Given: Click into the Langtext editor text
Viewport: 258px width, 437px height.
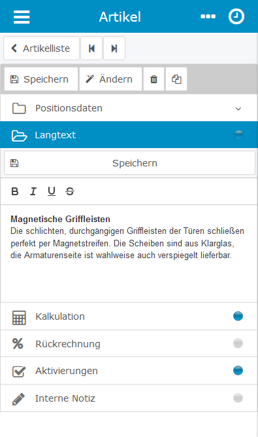Looking at the screenshot, I should [129, 254].
